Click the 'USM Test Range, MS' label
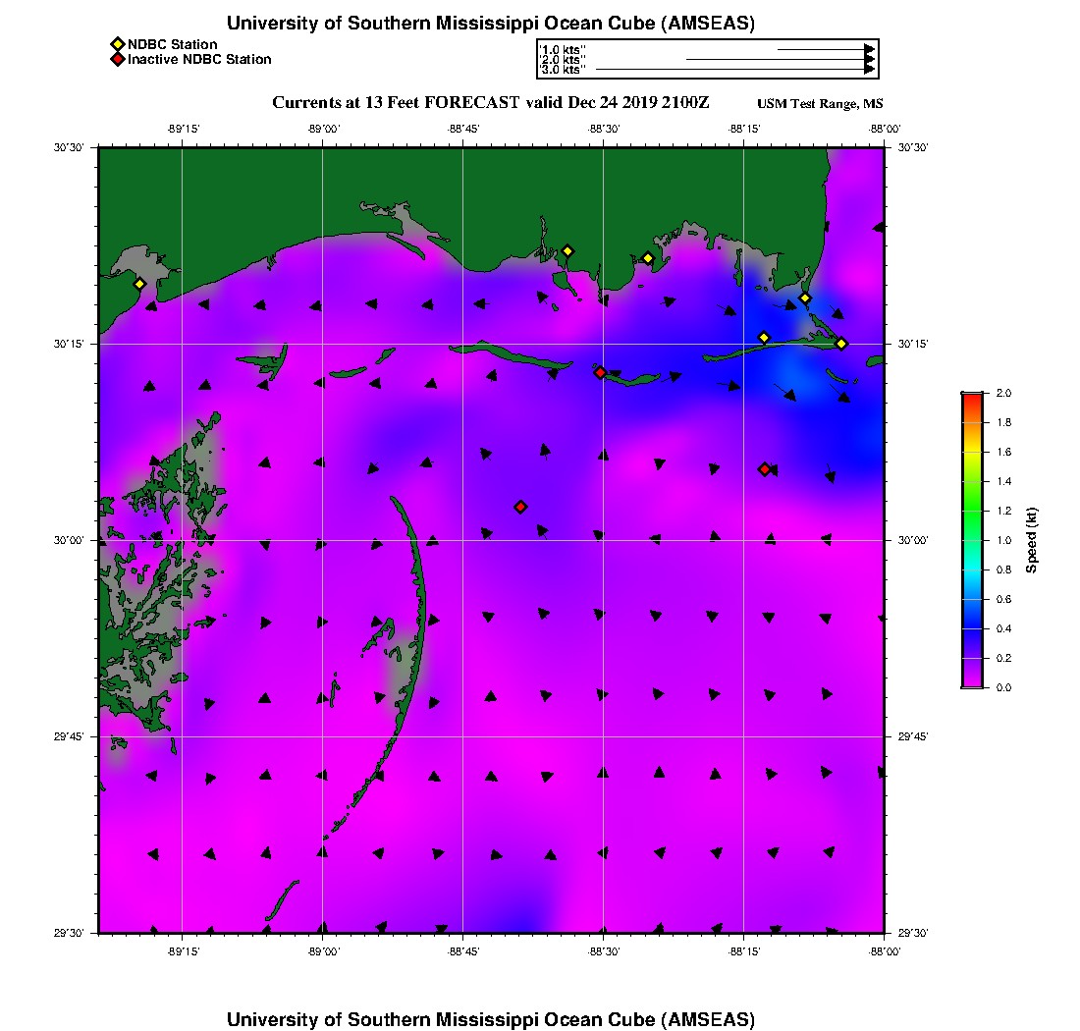1080x1031 pixels. click(x=820, y=104)
